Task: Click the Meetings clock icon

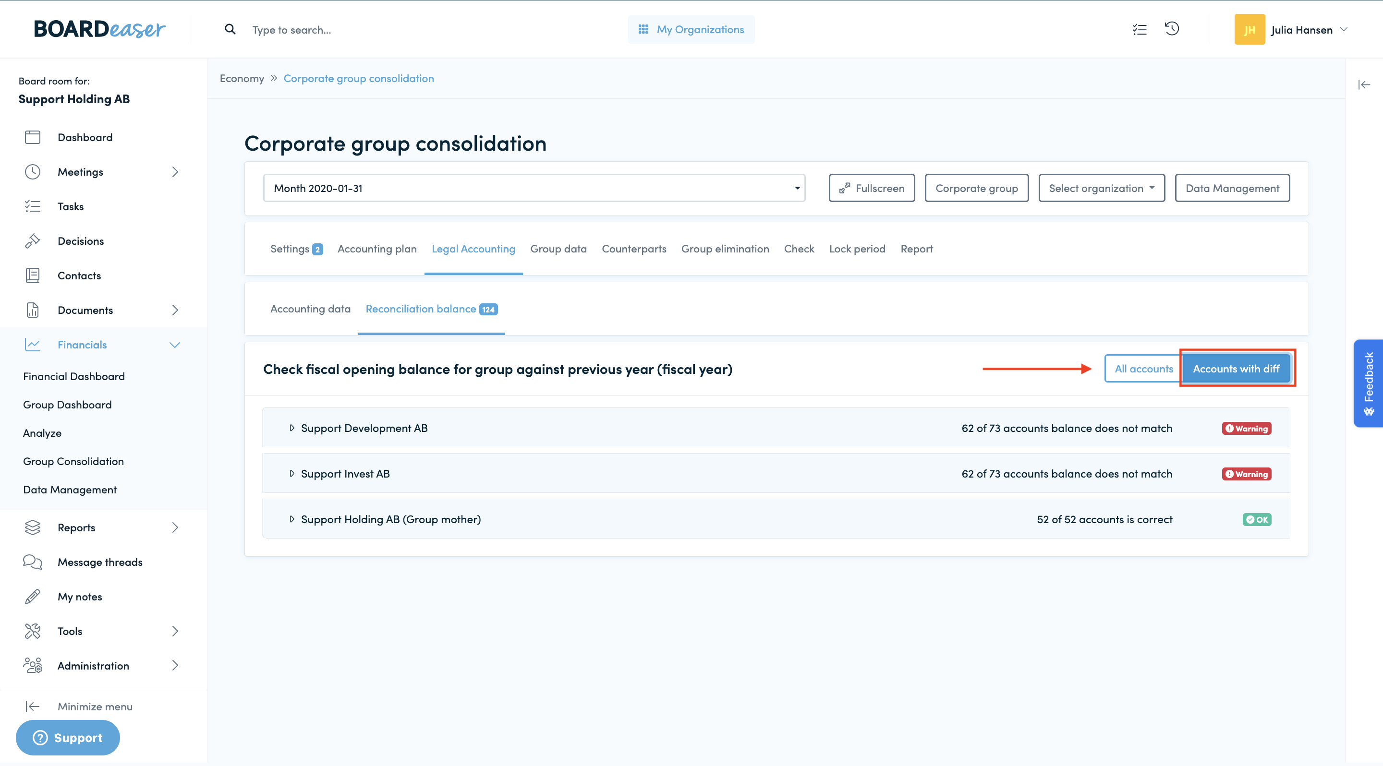Action: tap(32, 172)
